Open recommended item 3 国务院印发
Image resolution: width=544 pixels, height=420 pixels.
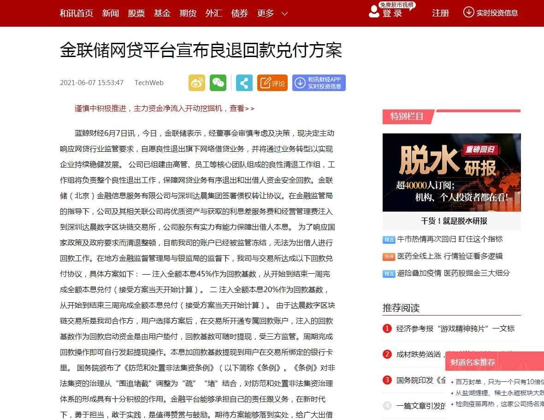(x=421, y=380)
